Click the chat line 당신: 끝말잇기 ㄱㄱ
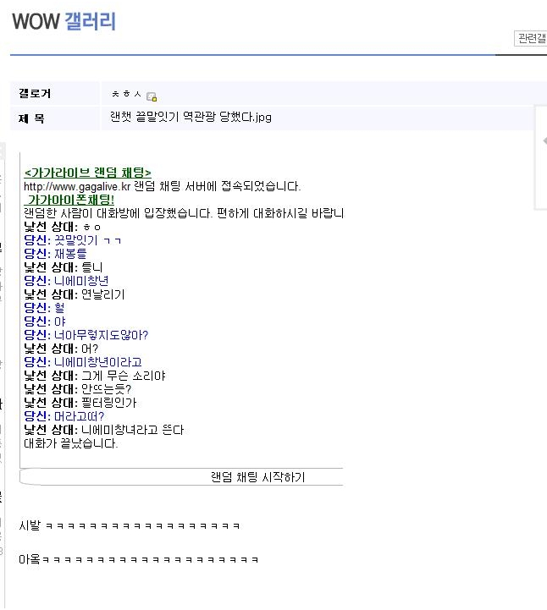The width and height of the screenshot is (547, 610). coord(73,240)
